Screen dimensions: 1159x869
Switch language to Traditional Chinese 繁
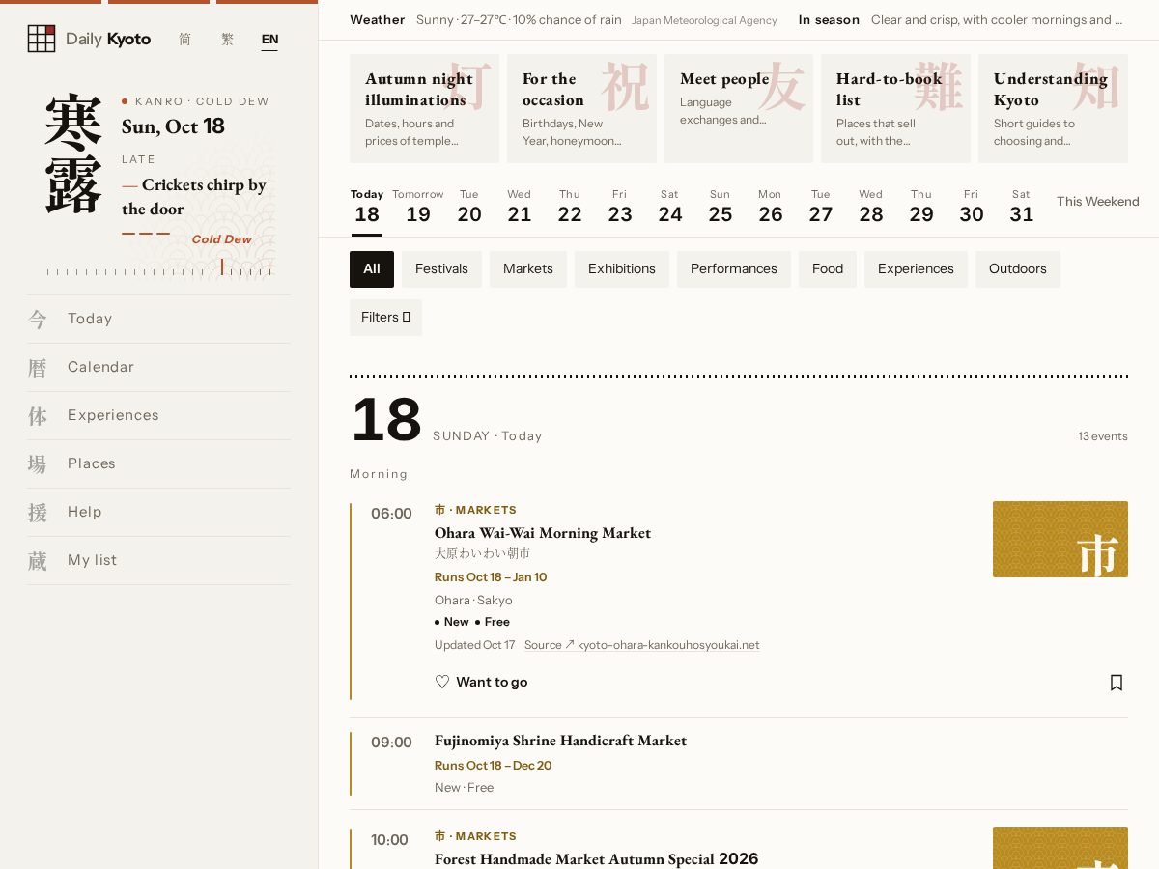tap(227, 40)
